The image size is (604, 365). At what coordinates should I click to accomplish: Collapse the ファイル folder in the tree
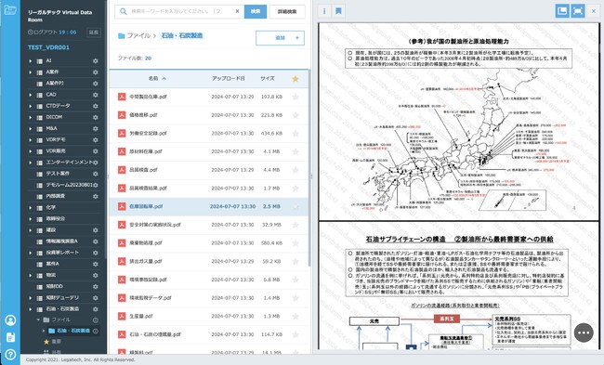(38, 319)
